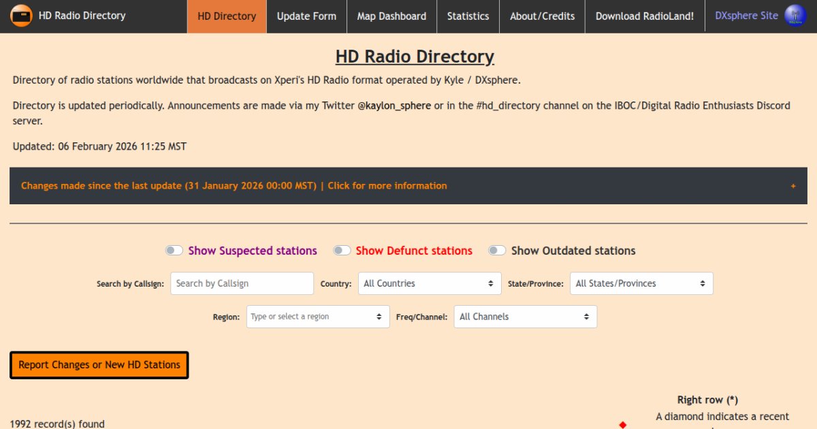
Task: Click the HD Radio logo icon
Action: point(22,16)
